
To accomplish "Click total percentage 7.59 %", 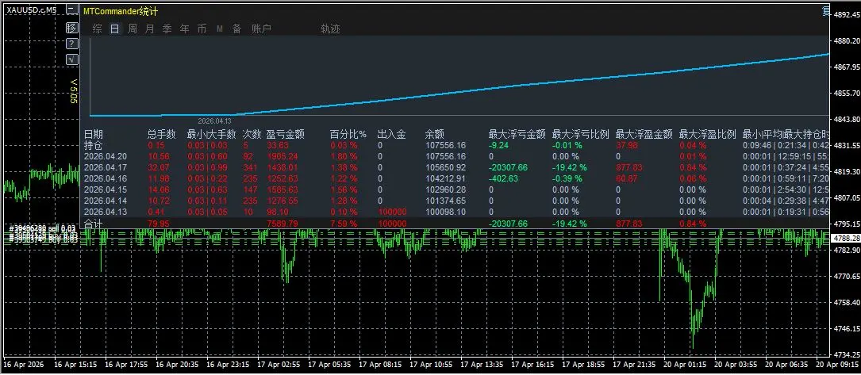I will (344, 223).
